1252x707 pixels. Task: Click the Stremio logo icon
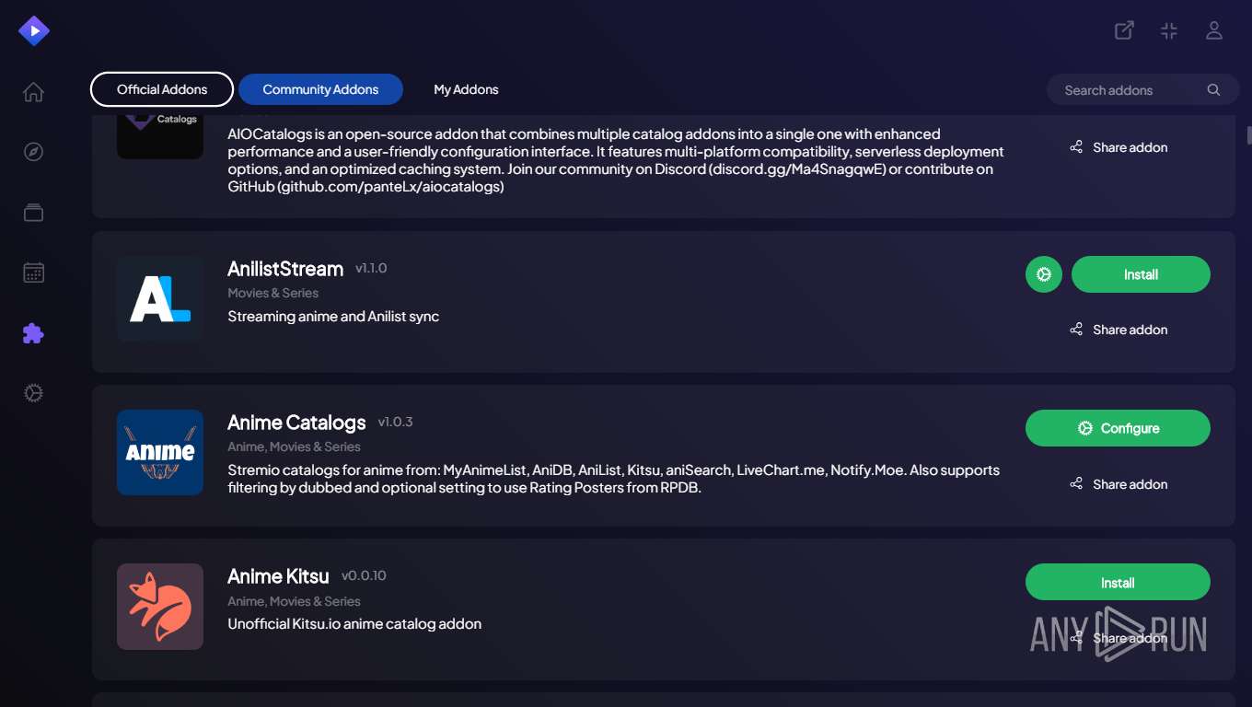34,31
